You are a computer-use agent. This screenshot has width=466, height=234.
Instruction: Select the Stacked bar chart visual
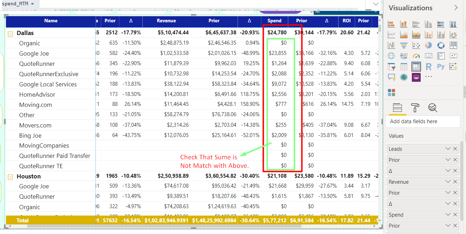pos(391,24)
